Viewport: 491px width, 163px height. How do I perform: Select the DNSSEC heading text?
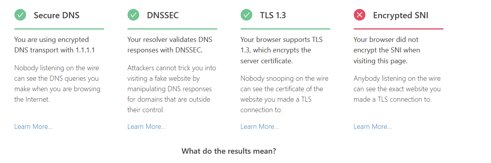coord(163,16)
